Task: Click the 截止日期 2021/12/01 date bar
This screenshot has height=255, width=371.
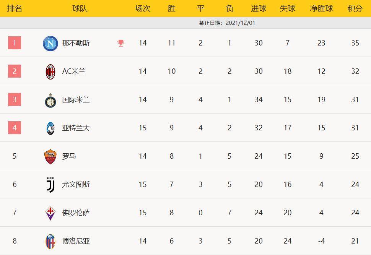Action: (227, 23)
